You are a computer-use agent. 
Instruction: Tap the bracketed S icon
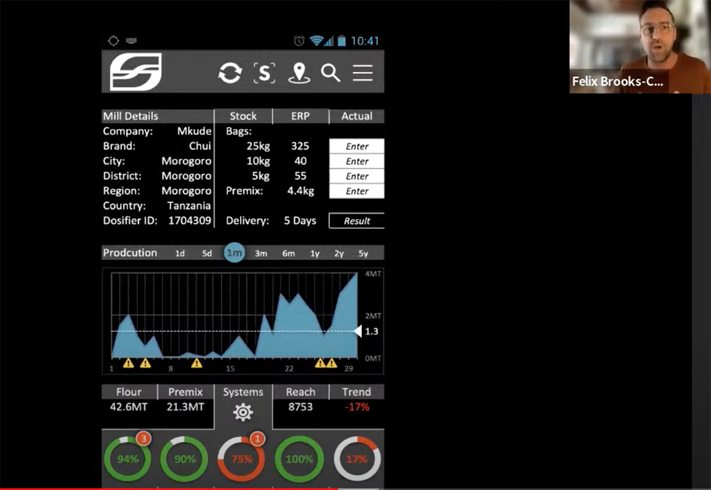click(264, 73)
